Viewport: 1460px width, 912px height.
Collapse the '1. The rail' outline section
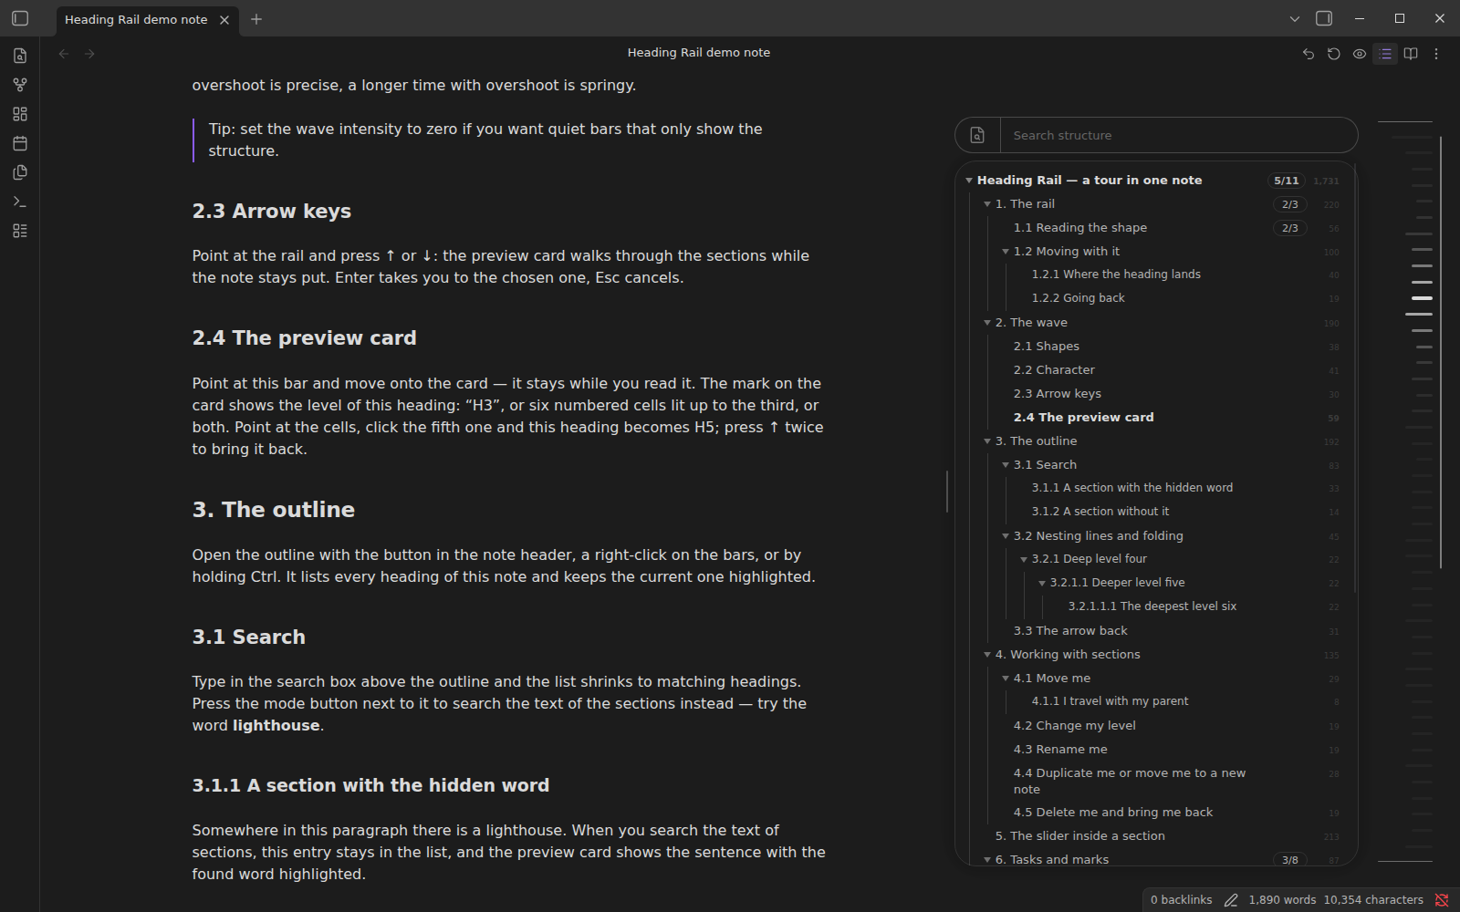(x=987, y=204)
